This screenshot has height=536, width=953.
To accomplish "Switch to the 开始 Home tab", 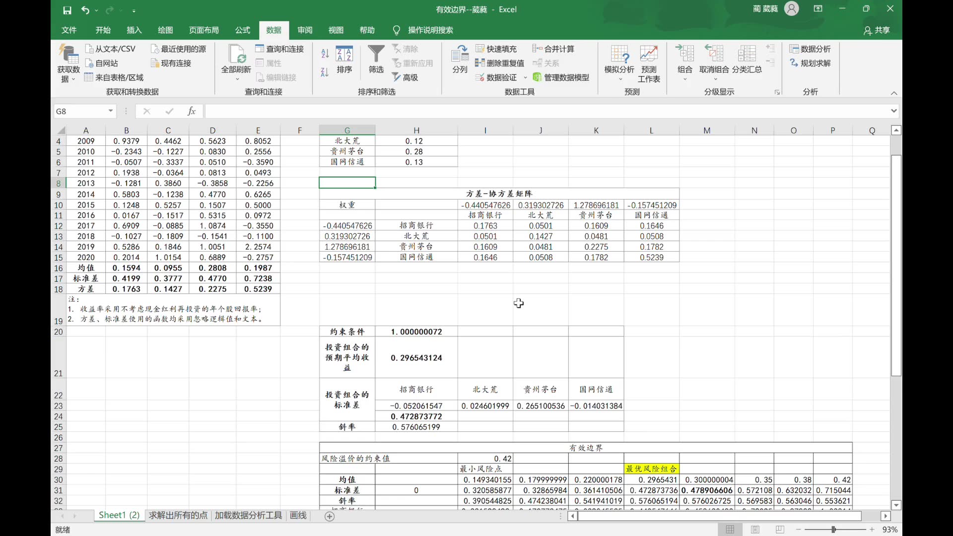I will coord(103,30).
